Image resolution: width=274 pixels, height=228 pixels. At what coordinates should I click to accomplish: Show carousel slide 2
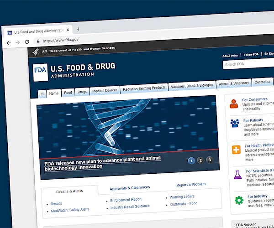(200, 160)
